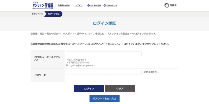Click the envelope icon beside お問い合わせ
The image size is (209, 104).
tap(105, 5)
